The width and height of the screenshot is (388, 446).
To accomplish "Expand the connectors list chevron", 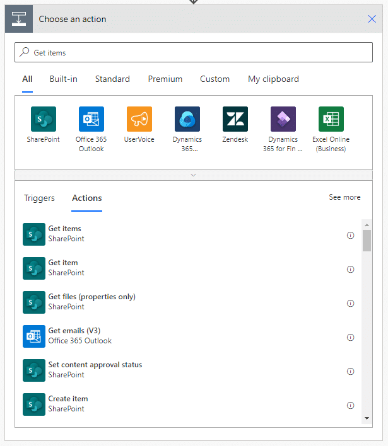I will coord(194,175).
